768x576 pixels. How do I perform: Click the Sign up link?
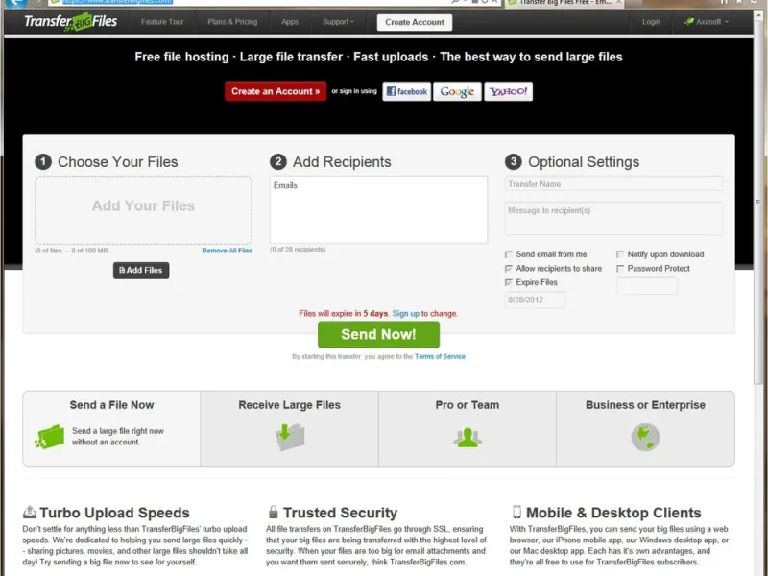click(405, 314)
